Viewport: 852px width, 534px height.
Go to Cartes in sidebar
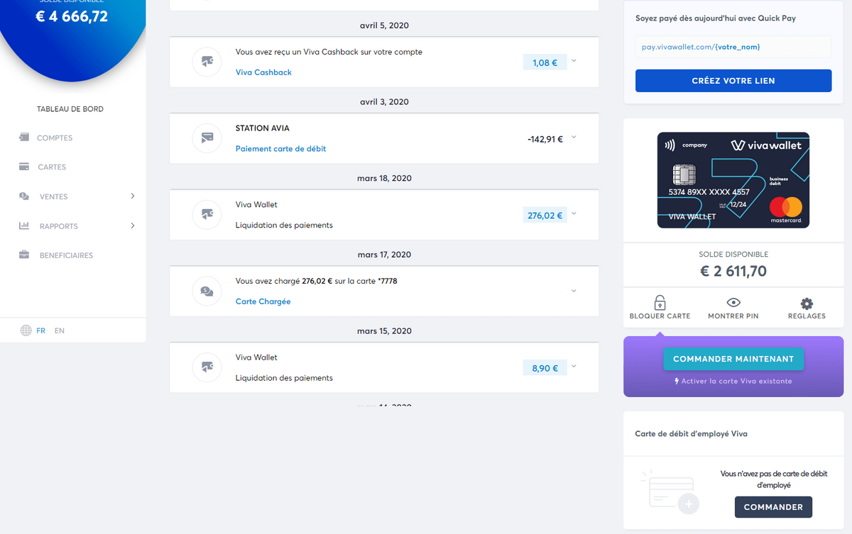52,167
